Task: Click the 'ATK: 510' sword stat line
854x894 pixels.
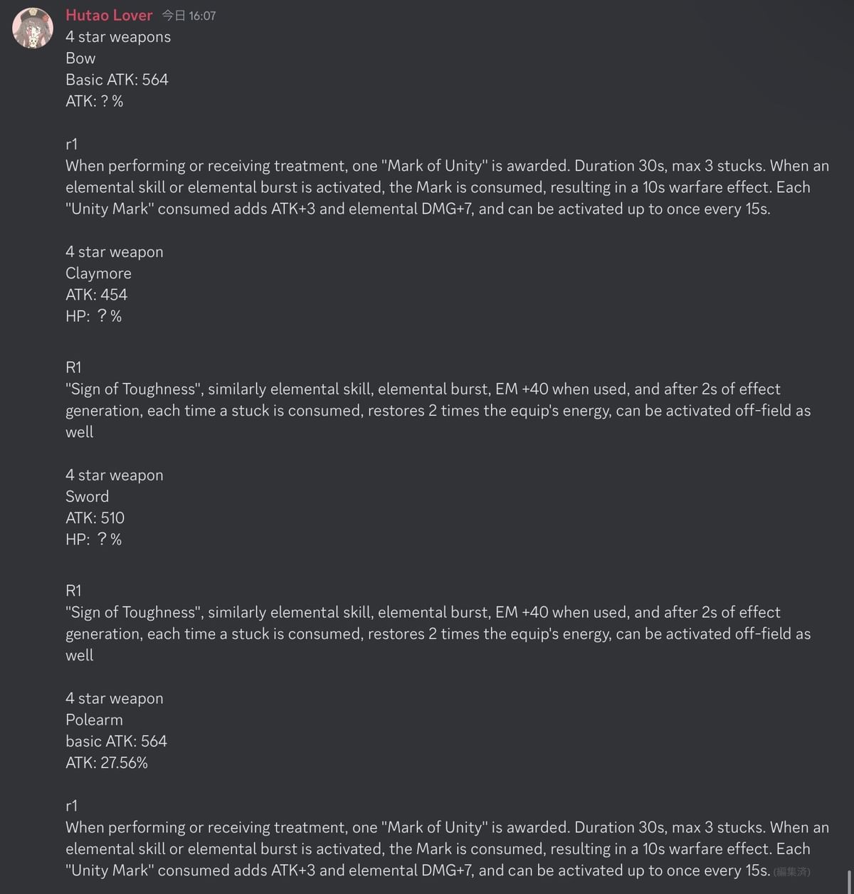Action: 95,517
